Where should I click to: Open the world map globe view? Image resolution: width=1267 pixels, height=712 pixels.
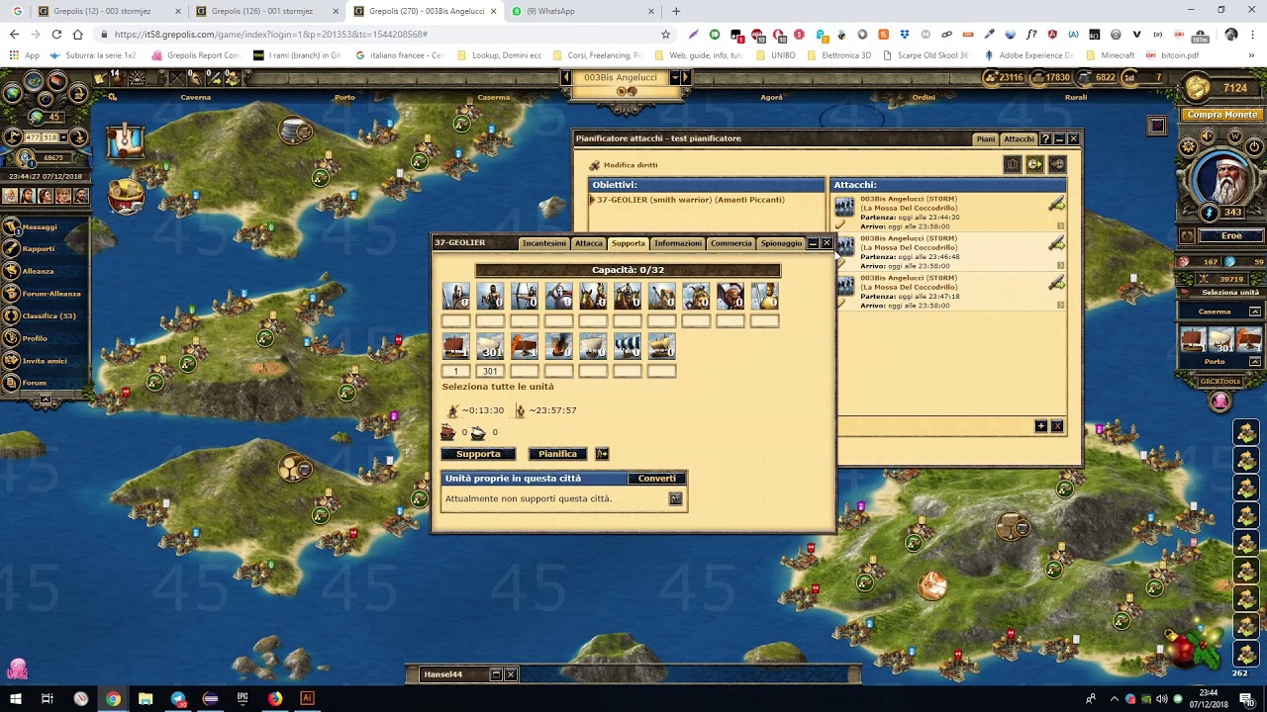[x=13, y=93]
